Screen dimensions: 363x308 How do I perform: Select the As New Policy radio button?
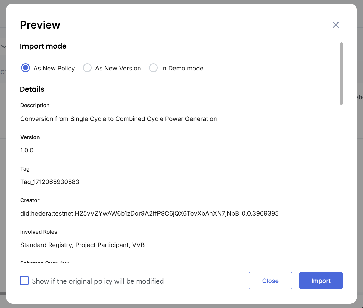[26, 68]
